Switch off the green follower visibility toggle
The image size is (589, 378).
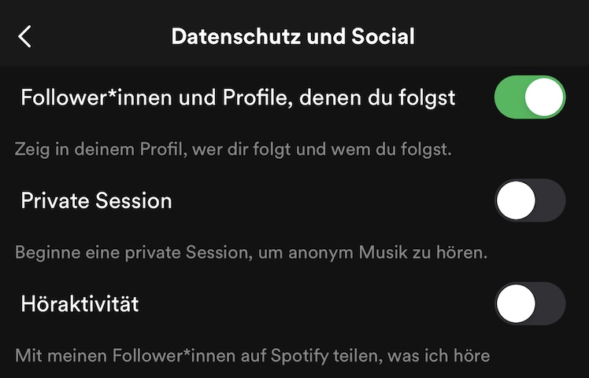[529, 97]
